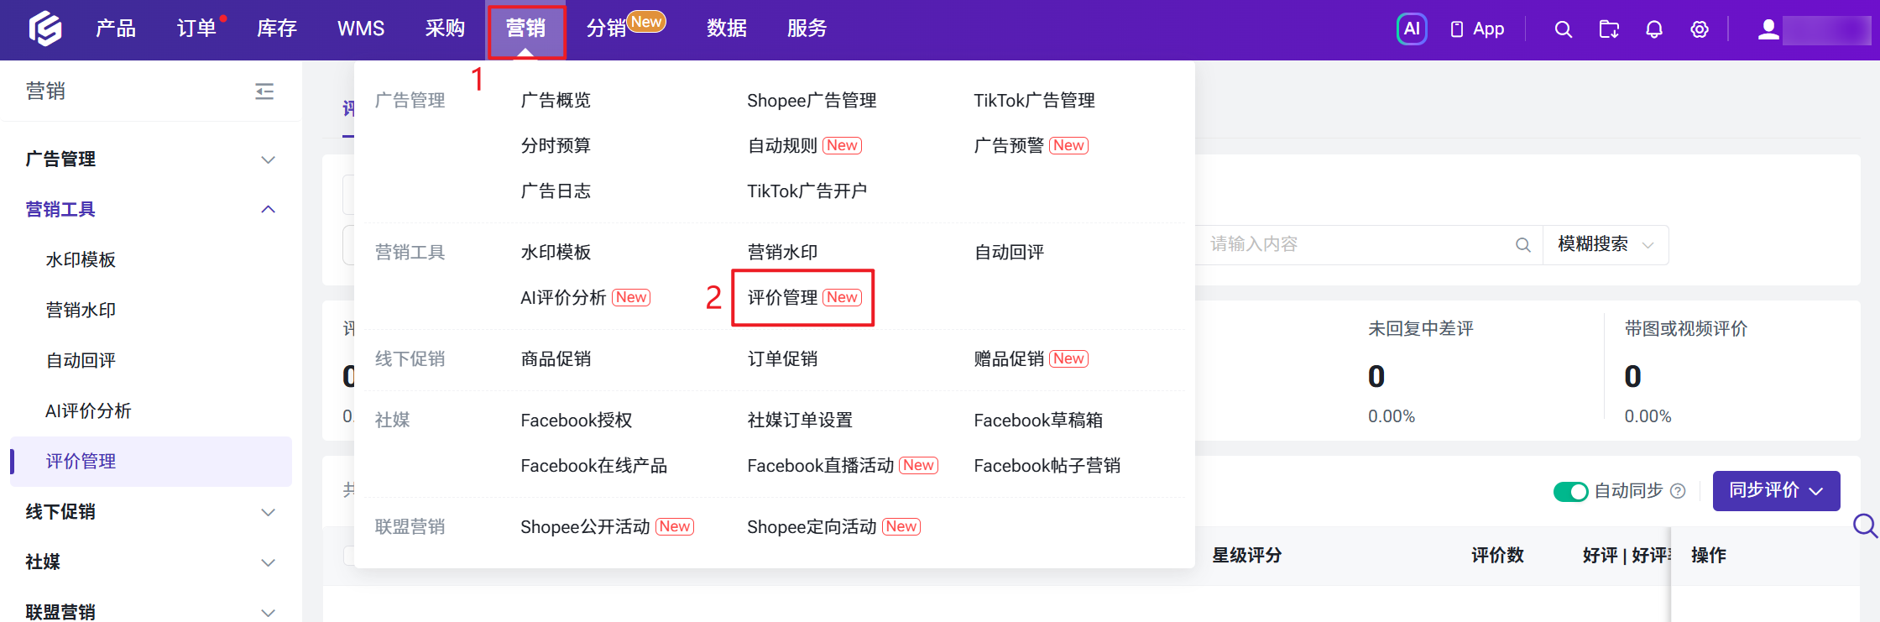Open 广告日志 from the menu

coord(556,191)
